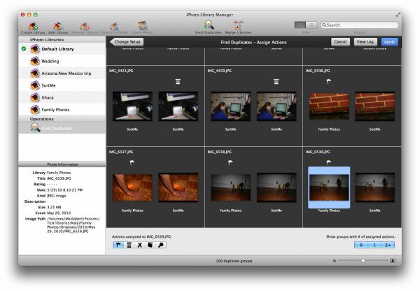Select the SortMe brick thumbnail of IMG_6536.JPG

(374, 106)
